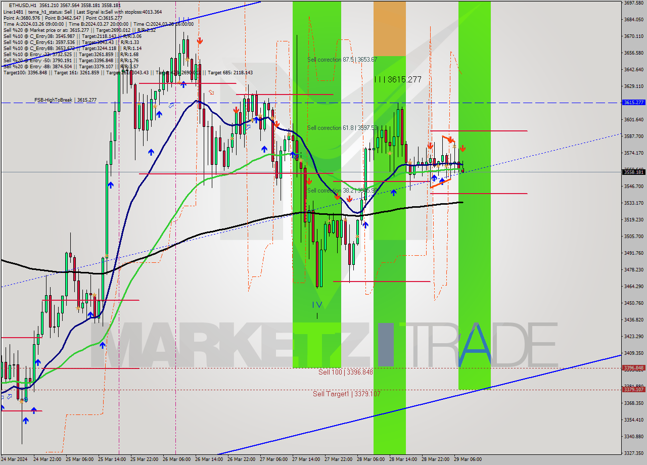This screenshot has height=465, width=647.
Task: Click the 'Sell correction 87.5 | 3653.67' label
Action: click(342, 60)
